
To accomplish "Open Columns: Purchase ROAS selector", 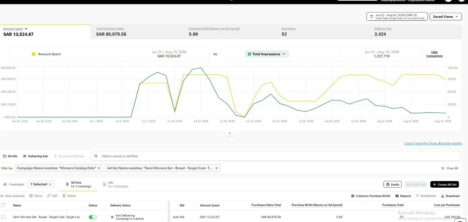I will coord(371,196).
